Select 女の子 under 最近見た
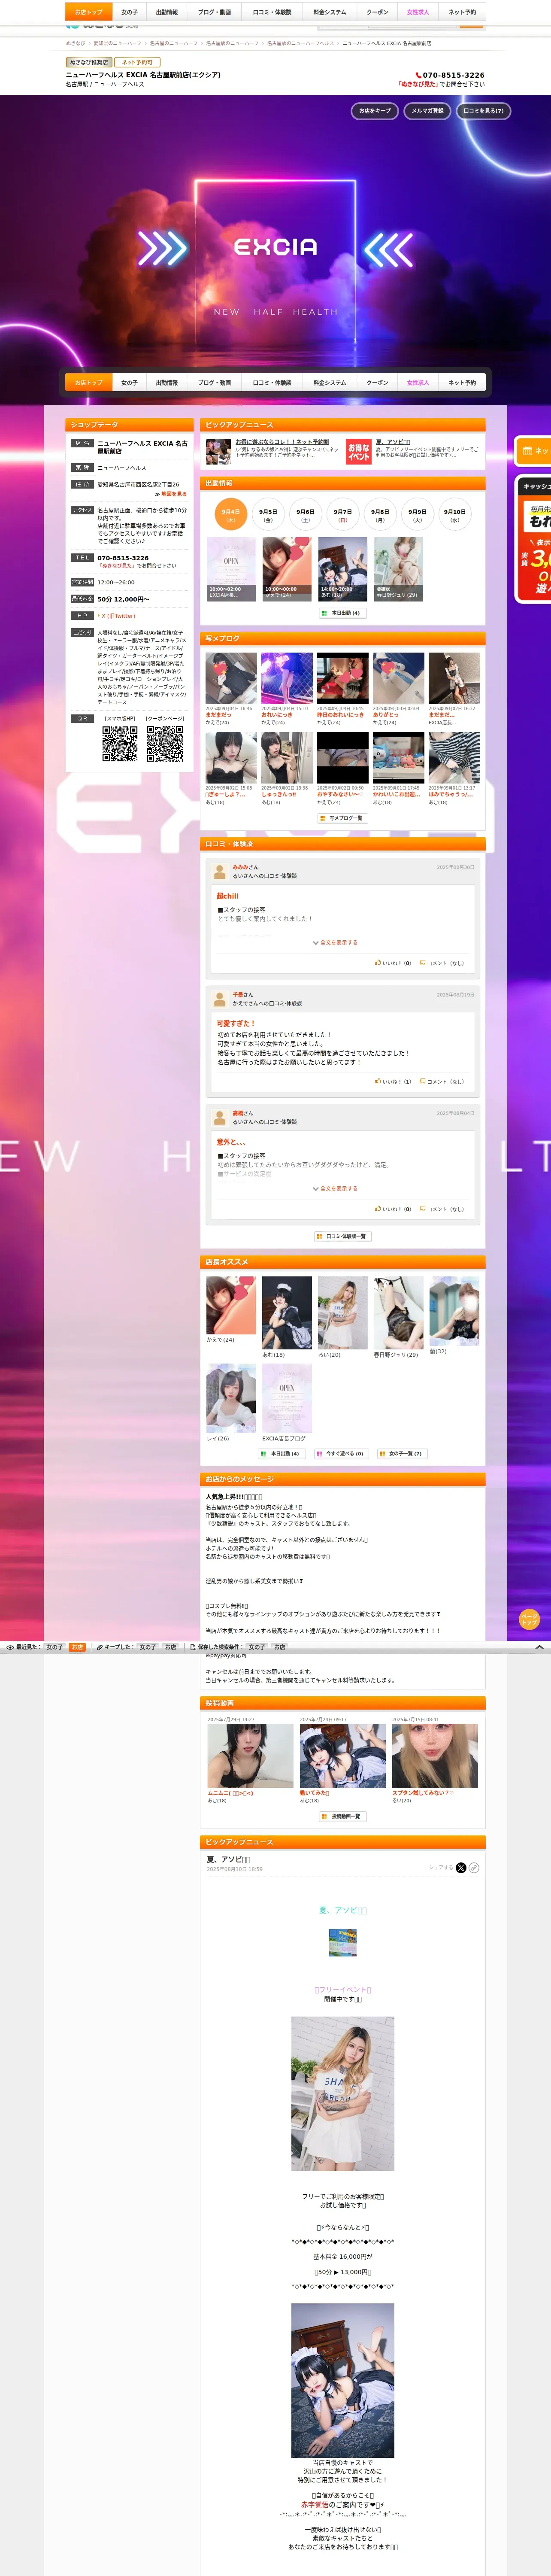This screenshot has height=2576, width=551. click(x=55, y=1647)
